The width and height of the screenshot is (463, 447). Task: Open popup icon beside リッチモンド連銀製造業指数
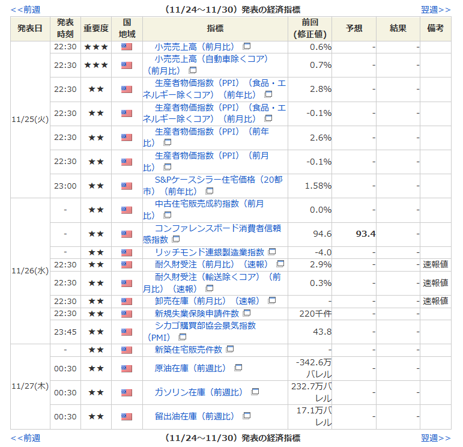click(272, 252)
